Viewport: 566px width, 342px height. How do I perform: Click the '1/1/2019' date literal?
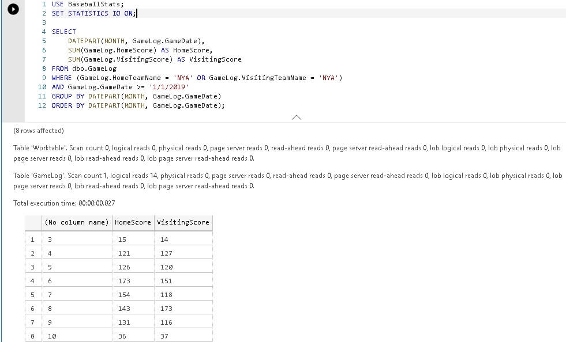click(x=168, y=87)
